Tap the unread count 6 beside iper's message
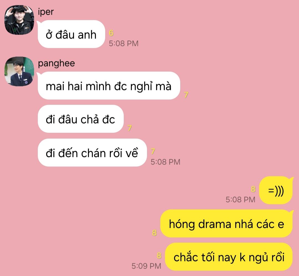The height and width of the screenshot is (276, 299). [x=111, y=33]
